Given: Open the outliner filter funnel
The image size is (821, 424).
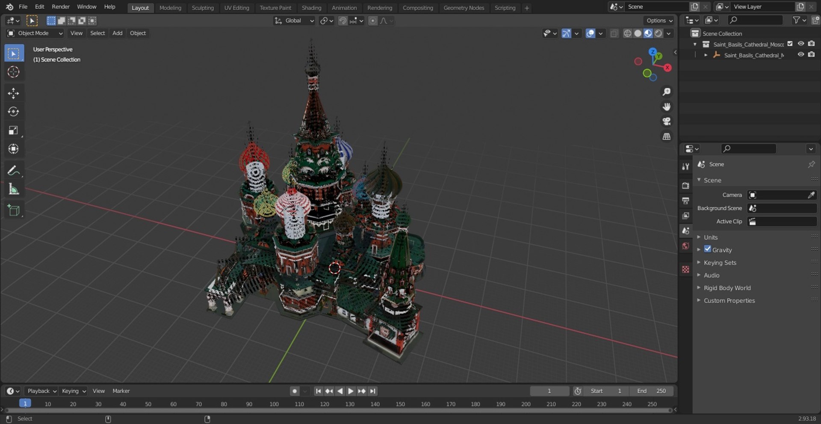Looking at the screenshot, I should [x=799, y=20].
